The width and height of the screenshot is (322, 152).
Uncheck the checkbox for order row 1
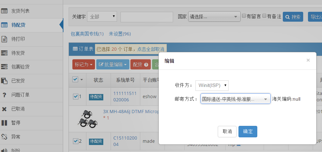pos(76,97)
